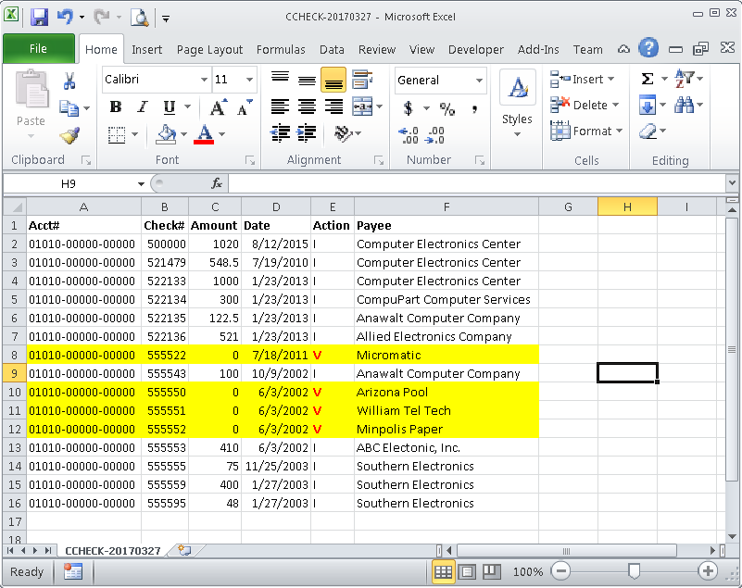This screenshot has height=588, width=742.
Task: Click the Increase Font Size icon
Action: 219,108
